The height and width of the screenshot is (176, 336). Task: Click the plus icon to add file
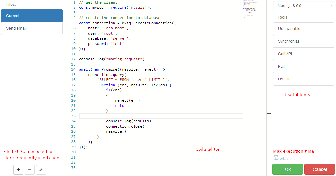[x=18, y=170]
